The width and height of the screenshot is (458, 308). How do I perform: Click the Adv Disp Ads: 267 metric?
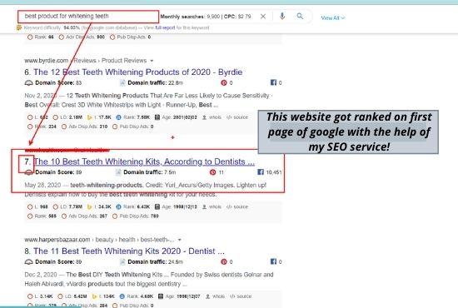pyautogui.click(x=84, y=216)
